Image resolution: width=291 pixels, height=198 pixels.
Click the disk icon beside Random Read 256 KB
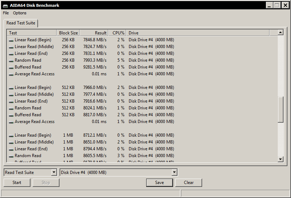pos(11,61)
